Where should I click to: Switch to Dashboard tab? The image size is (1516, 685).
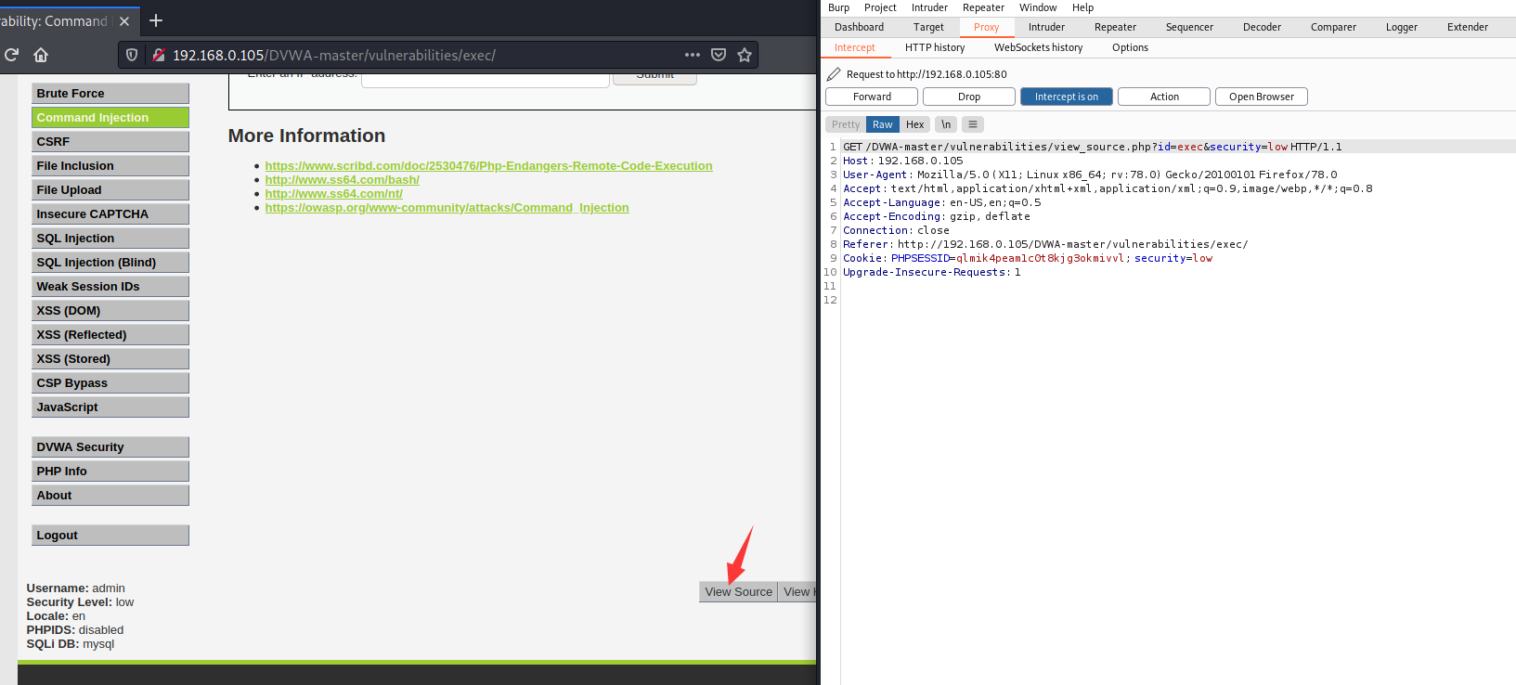coord(859,27)
